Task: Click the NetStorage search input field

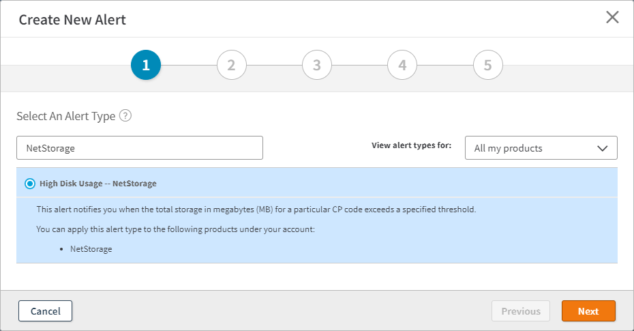Action: (140, 148)
